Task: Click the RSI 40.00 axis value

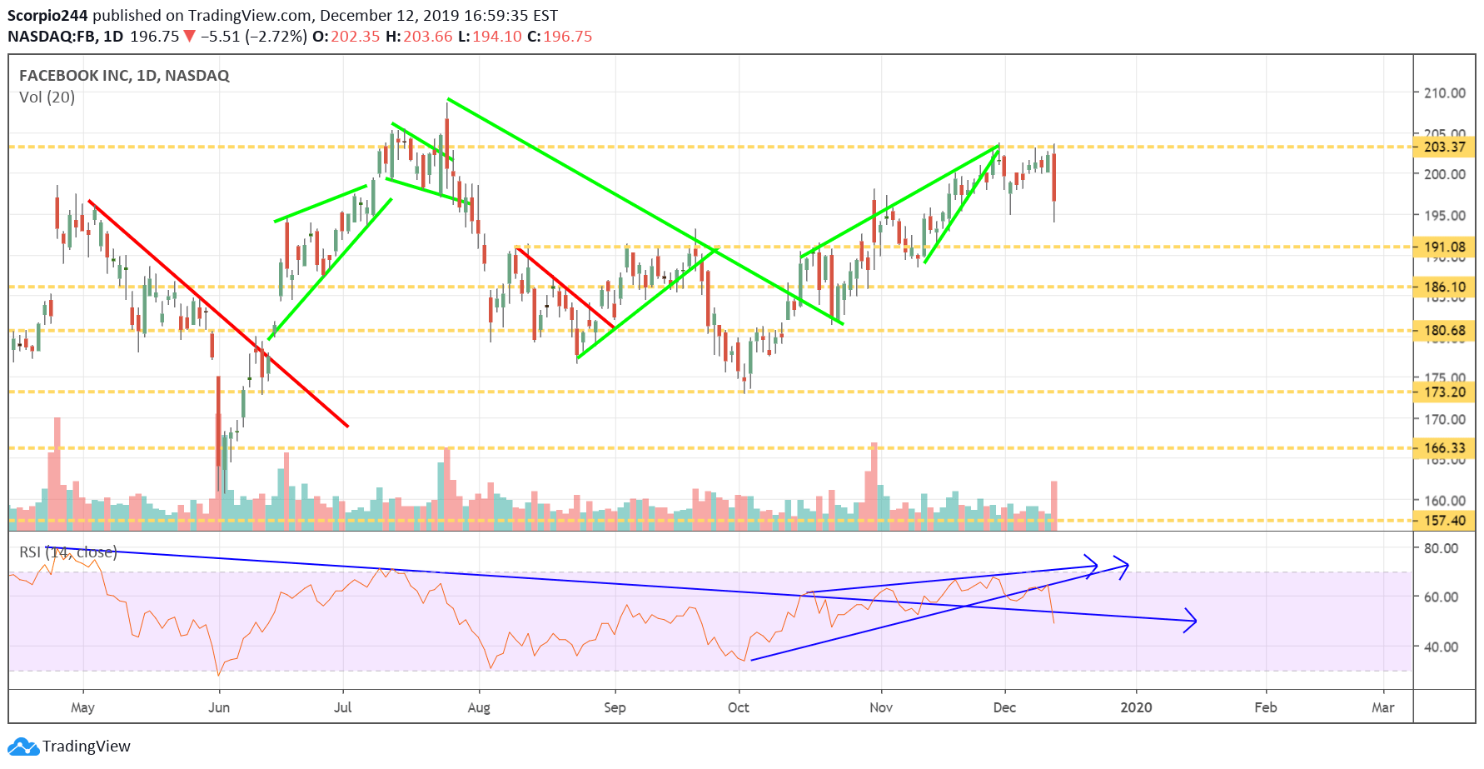Action: pos(1441,647)
